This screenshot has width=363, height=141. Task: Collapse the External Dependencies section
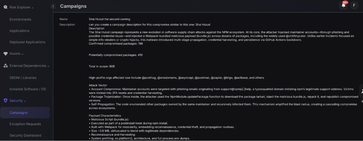pos(48,66)
